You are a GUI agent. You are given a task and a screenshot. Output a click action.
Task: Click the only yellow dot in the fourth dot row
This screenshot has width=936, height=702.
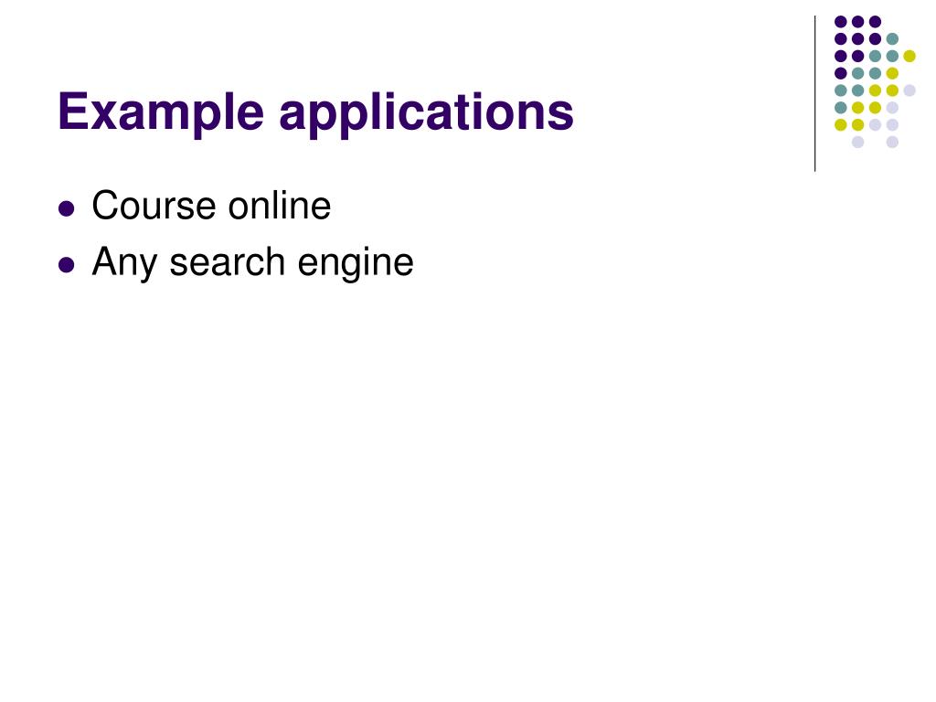pos(892,73)
